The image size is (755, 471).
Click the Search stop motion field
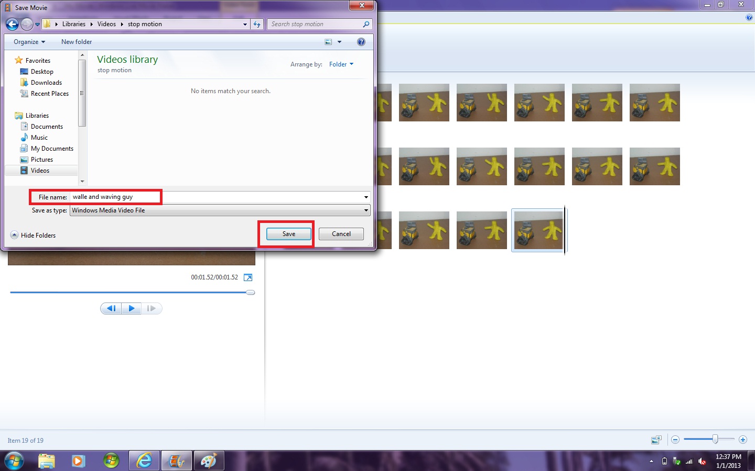pyautogui.click(x=315, y=24)
